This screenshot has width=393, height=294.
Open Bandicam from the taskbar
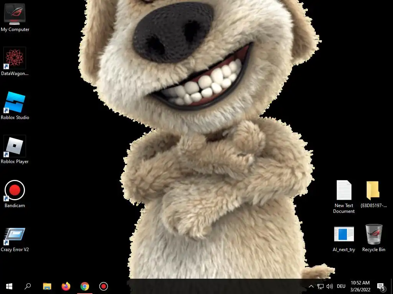pyautogui.click(x=103, y=286)
